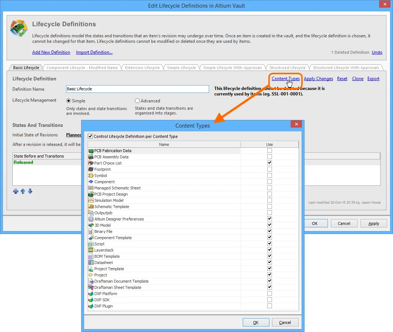Open the Simple Lifecycle tab
This screenshot has width=393, height=332.
(181, 68)
